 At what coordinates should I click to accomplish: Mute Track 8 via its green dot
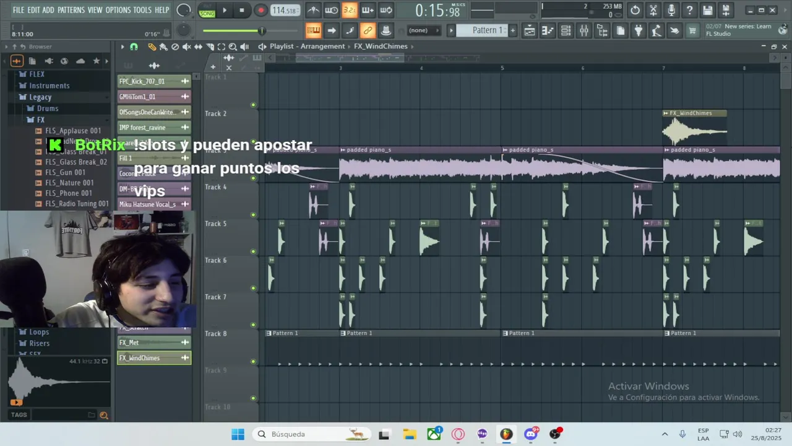coord(253,361)
